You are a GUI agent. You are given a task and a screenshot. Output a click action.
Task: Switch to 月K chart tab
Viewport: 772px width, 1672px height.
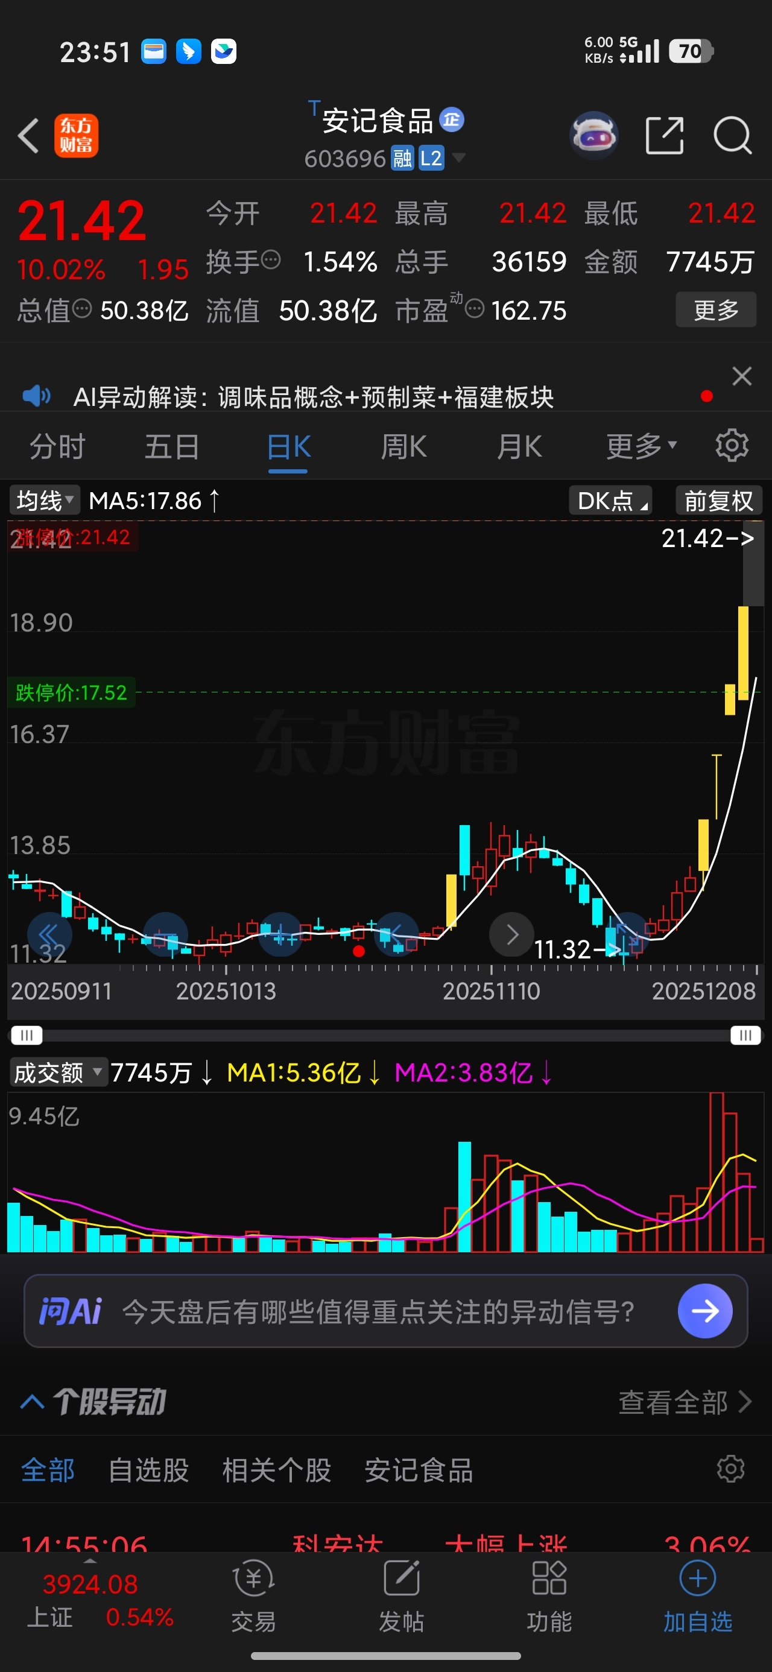click(x=519, y=446)
